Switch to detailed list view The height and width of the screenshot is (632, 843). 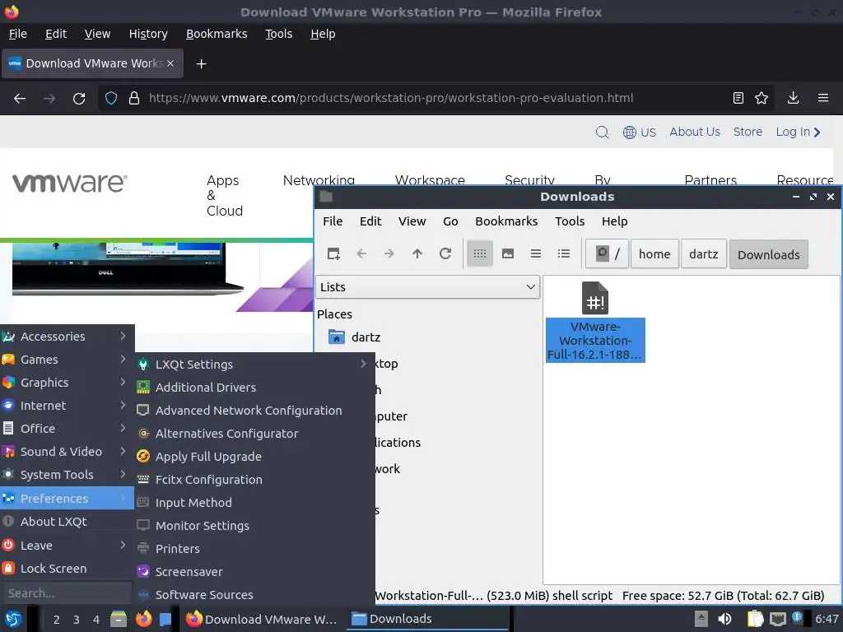[x=564, y=253]
